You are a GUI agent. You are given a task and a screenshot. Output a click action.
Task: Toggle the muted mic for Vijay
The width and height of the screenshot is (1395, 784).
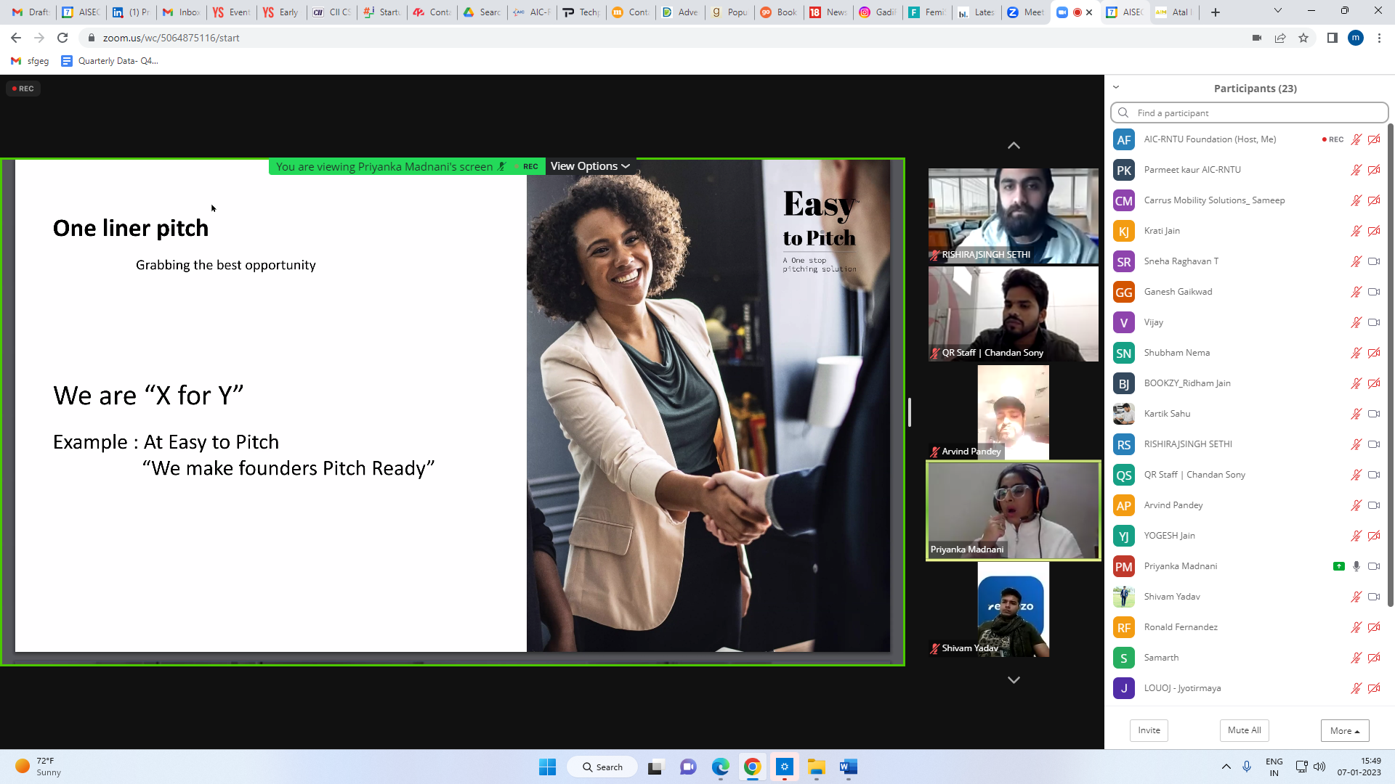(1356, 322)
